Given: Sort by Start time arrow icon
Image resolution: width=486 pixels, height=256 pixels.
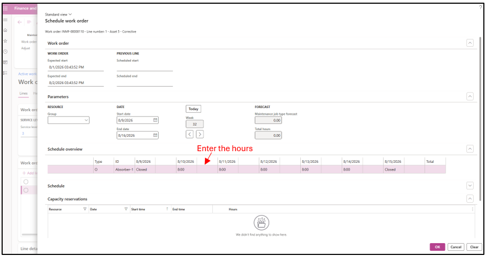Looking at the screenshot, I should tap(167, 209).
